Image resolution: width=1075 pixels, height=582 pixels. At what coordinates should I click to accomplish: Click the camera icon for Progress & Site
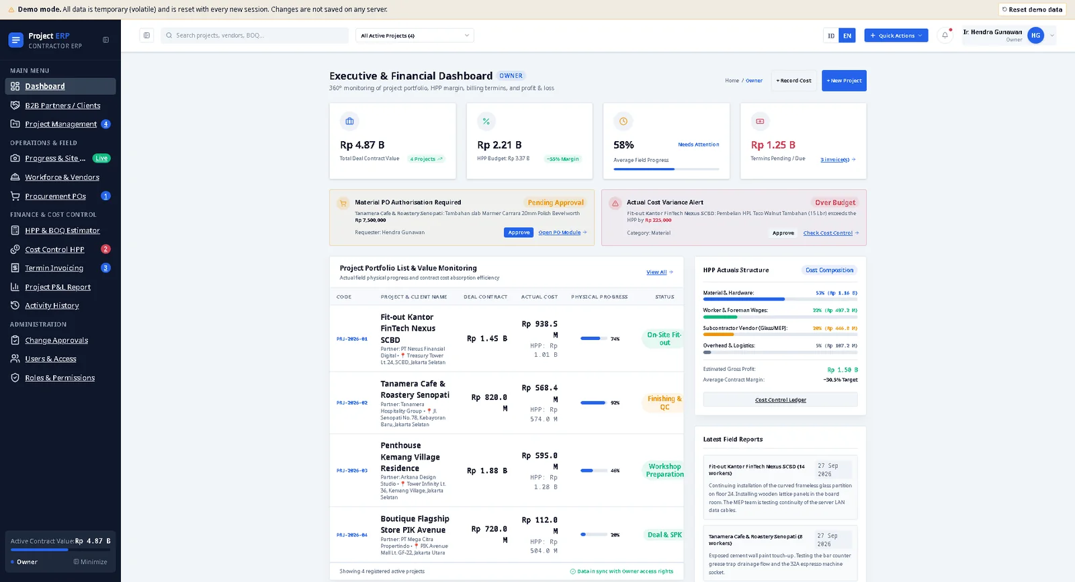coord(15,159)
